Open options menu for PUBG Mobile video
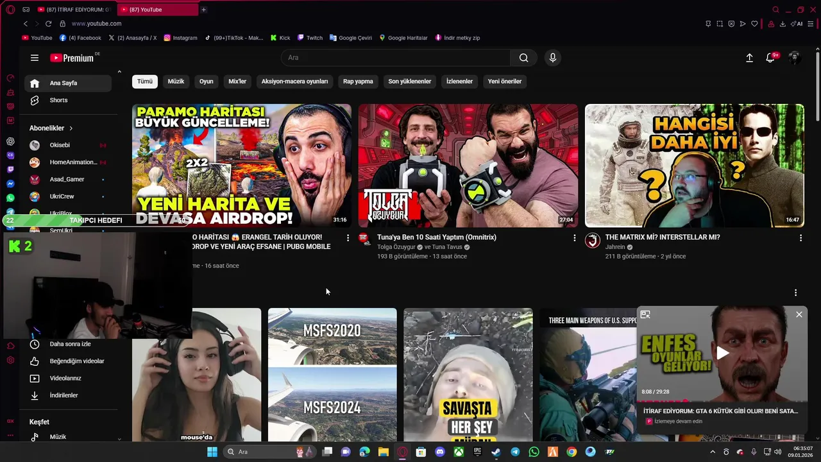Screen dimensions: 821x462 [x=348, y=238]
